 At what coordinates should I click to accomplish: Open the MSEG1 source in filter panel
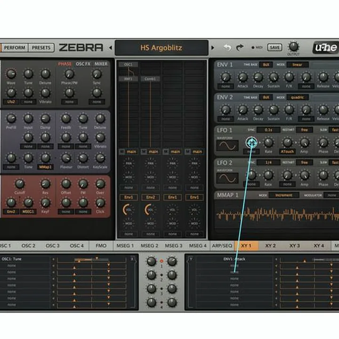pos(28,211)
